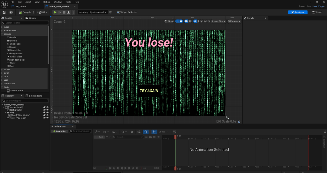Hide the Background widget with eye icon
This screenshot has width=327, height=173.
click(48, 110)
